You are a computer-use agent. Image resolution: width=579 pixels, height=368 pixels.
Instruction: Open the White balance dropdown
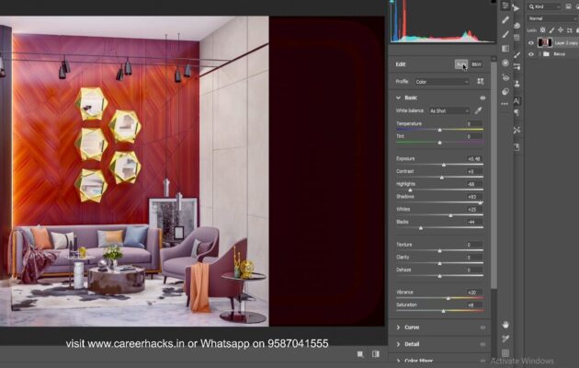[448, 110]
